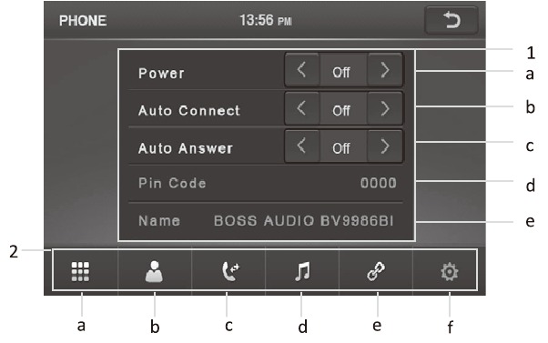
Task: Open the device pairing link icon
Action: (376, 271)
